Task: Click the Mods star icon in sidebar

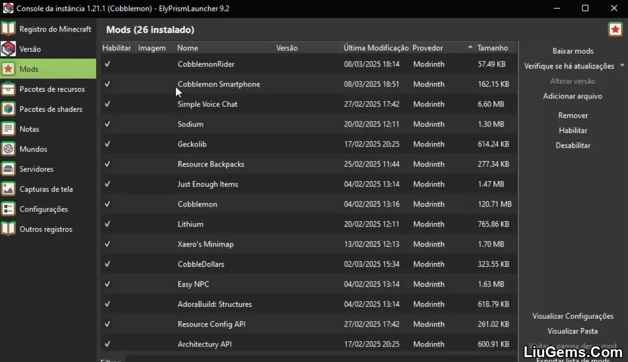Action: tap(8, 69)
